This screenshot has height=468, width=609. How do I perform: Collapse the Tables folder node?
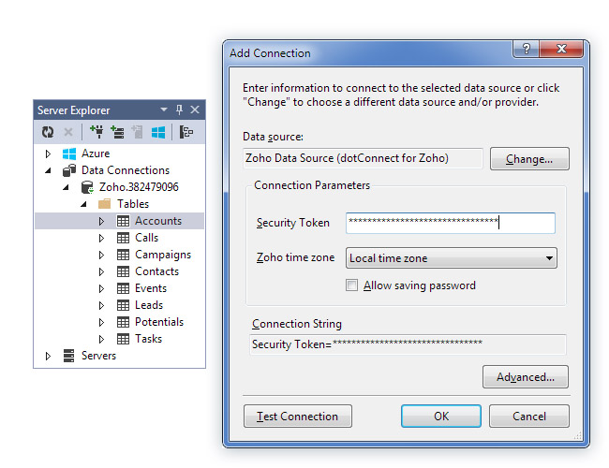click(x=84, y=204)
